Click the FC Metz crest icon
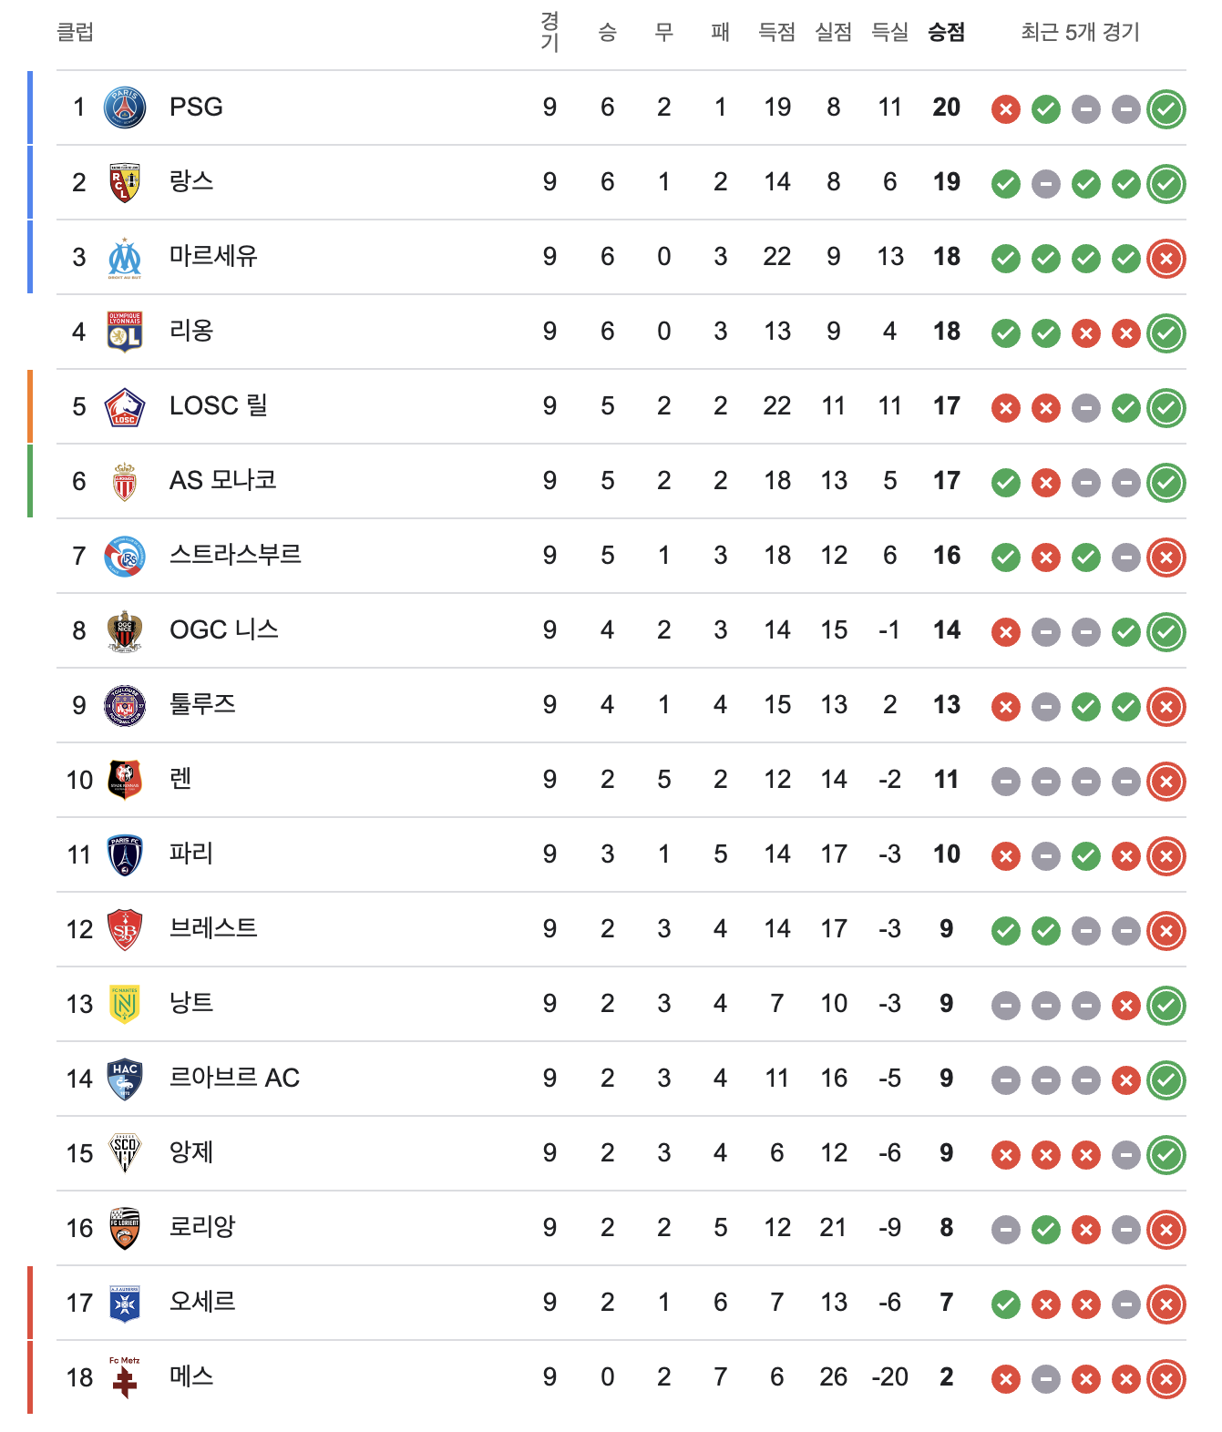Image resolution: width=1222 pixels, height=1432 pixels. [x=125, y=1378]
